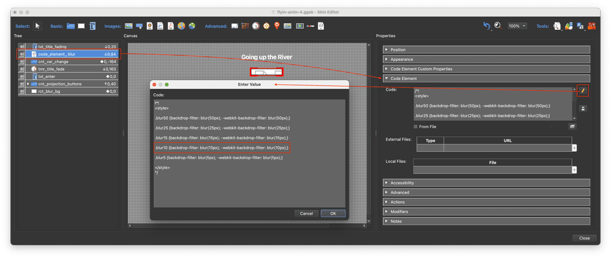Toggle visibility of code_element_ blur
Viewport: 611px width, 258px height.
click(22, 54)
